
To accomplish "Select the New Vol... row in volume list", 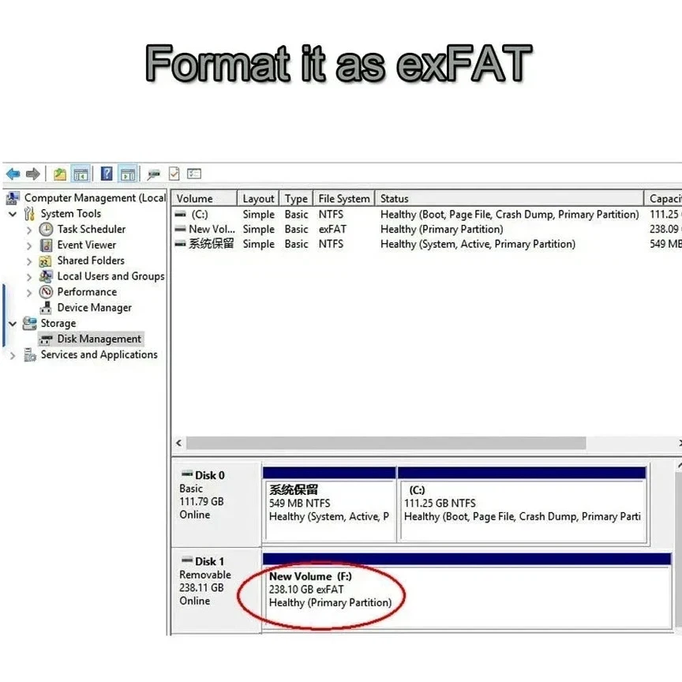I will coord(427,229).
